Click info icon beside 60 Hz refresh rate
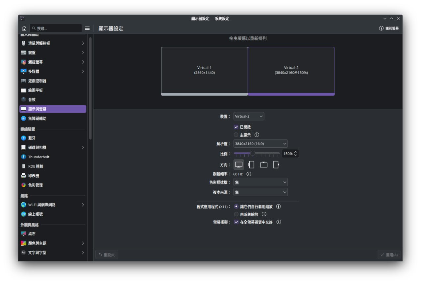Image resolution: width=421 pixels, height=283 pixels. pyautogui.click(x=249, y=174)
